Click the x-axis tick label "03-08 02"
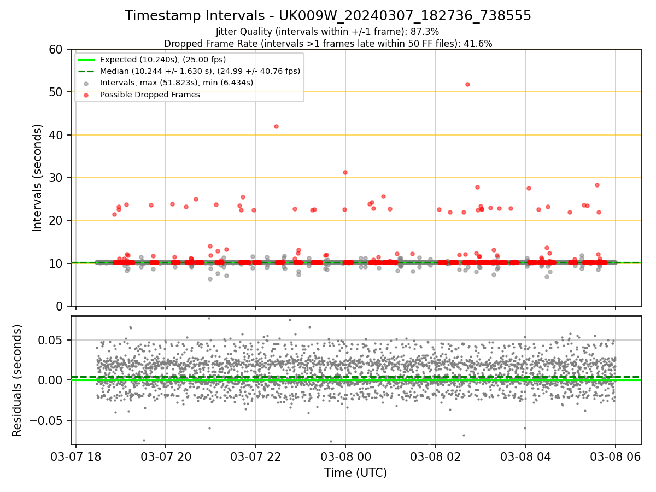Image resolution: width=656 pixels, height=492 pixels. point(435,456)
